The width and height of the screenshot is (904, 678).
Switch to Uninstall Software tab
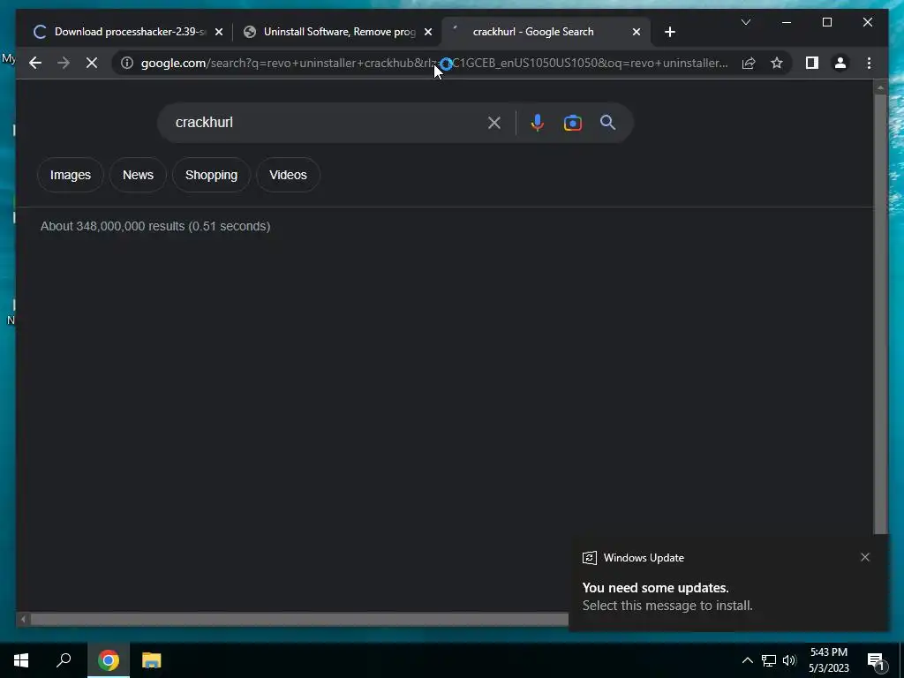pyautogui.click(x=339, y=32)
